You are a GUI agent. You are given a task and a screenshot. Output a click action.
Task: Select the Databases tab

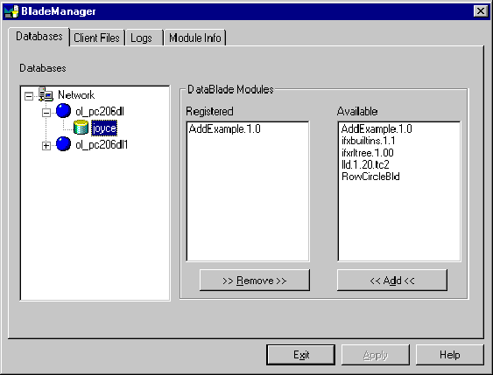coord(39,37)
